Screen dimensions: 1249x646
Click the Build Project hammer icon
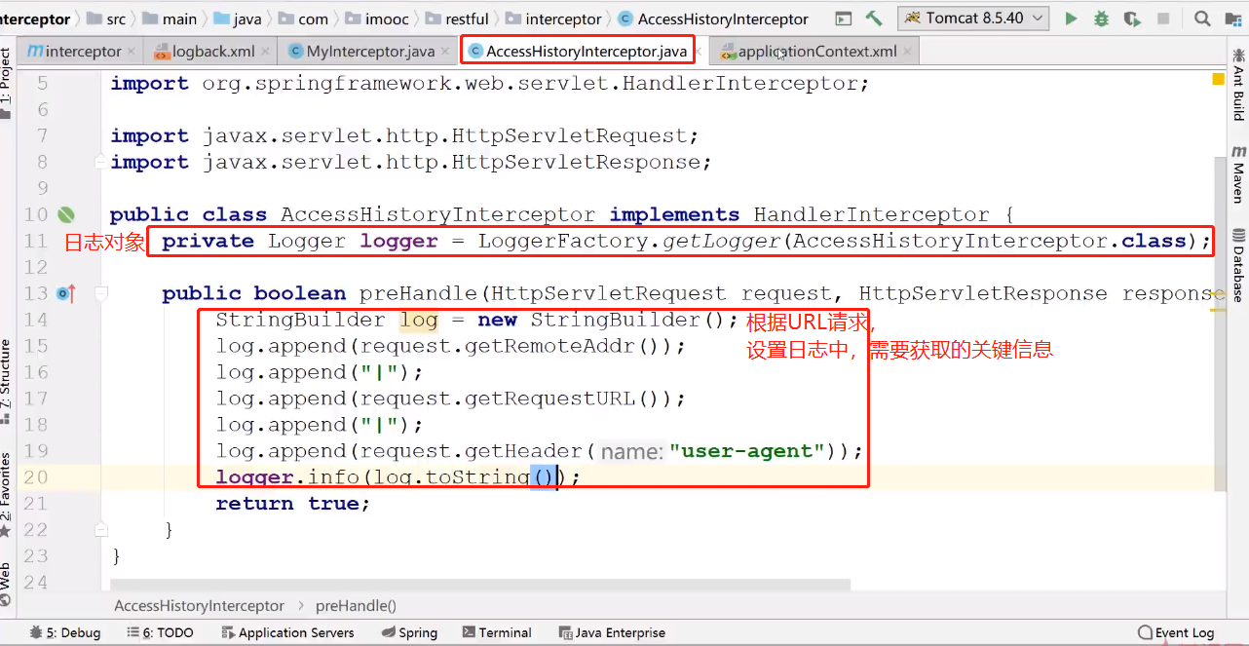click(874, 19)
